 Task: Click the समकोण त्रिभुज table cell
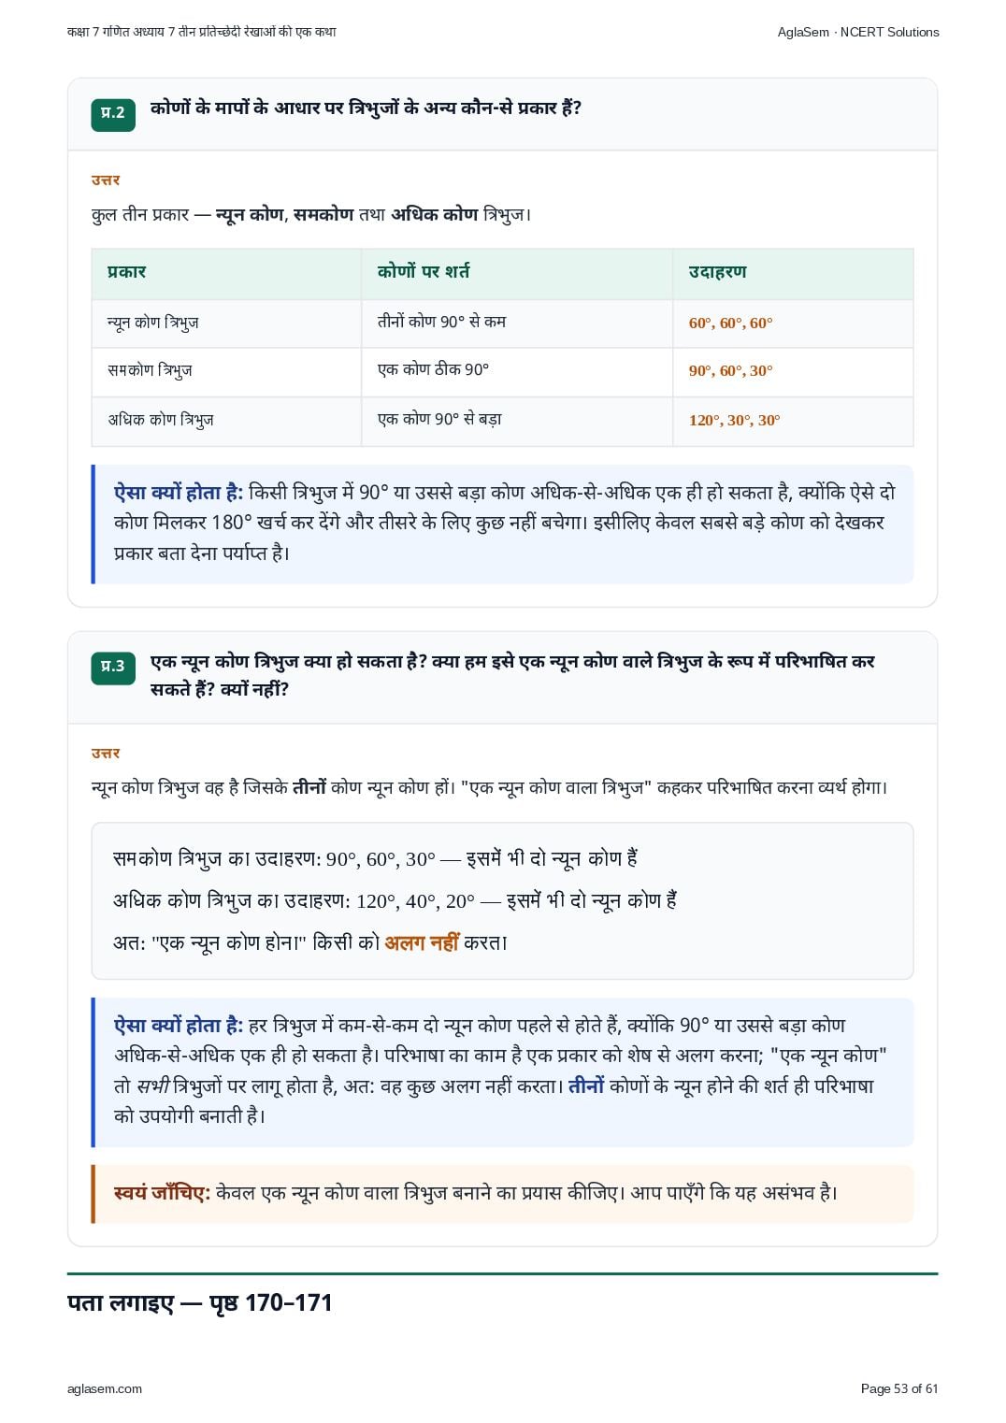(150, 370)
